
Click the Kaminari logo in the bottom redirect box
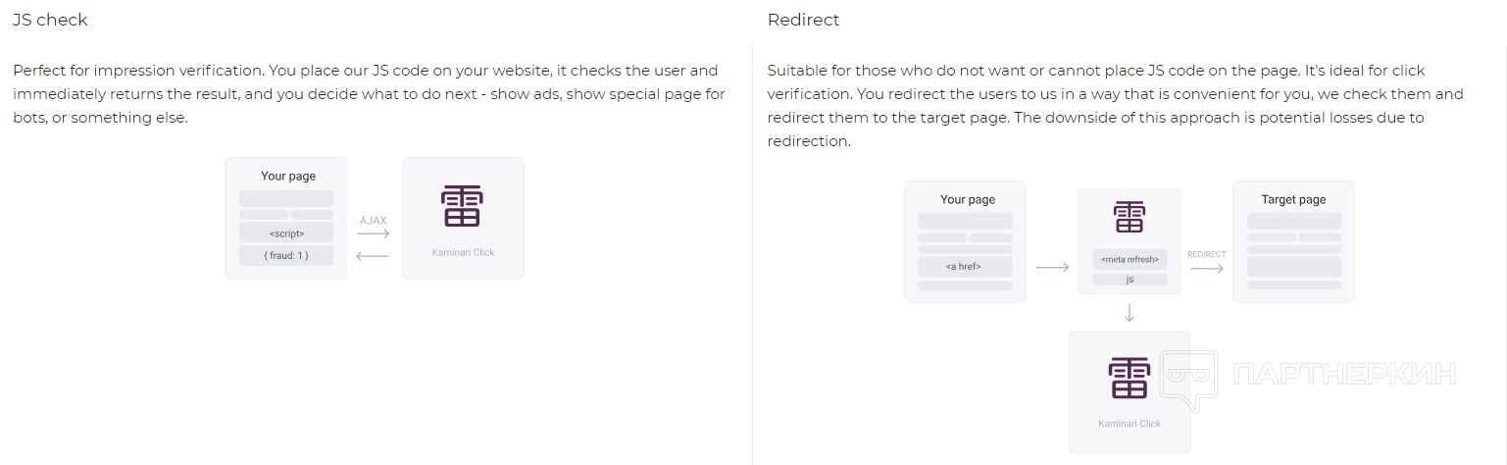tap(1129, 378)
